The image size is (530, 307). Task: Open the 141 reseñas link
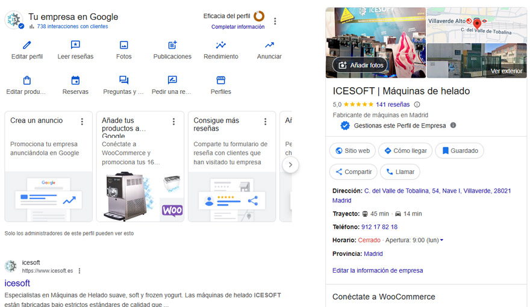click(392, 104)
